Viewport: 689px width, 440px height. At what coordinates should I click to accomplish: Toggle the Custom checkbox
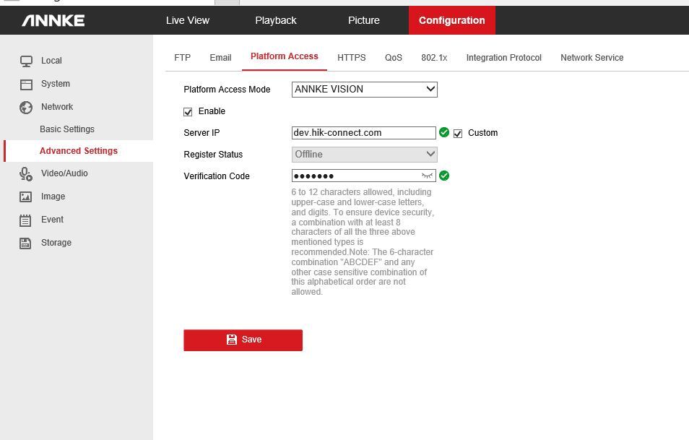[458, 133]
